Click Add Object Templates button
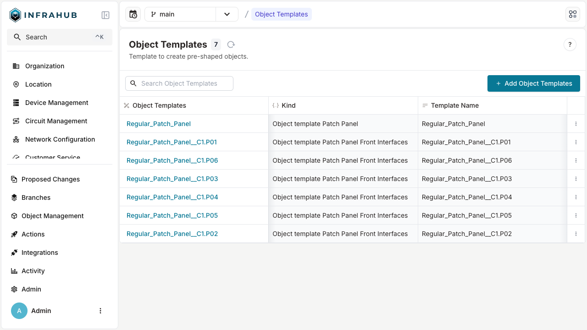Viewport: 587px width, 330px height. (533, 83)
